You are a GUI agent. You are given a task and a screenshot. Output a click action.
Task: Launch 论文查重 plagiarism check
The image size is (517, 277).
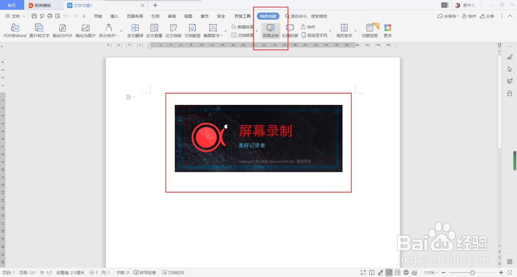pyautogui.click(x=154, y=31)
